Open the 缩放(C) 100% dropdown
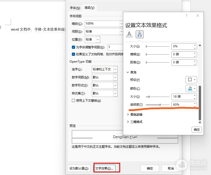The image size is (211, 175). pyautogui.click(x=121, y=24)
